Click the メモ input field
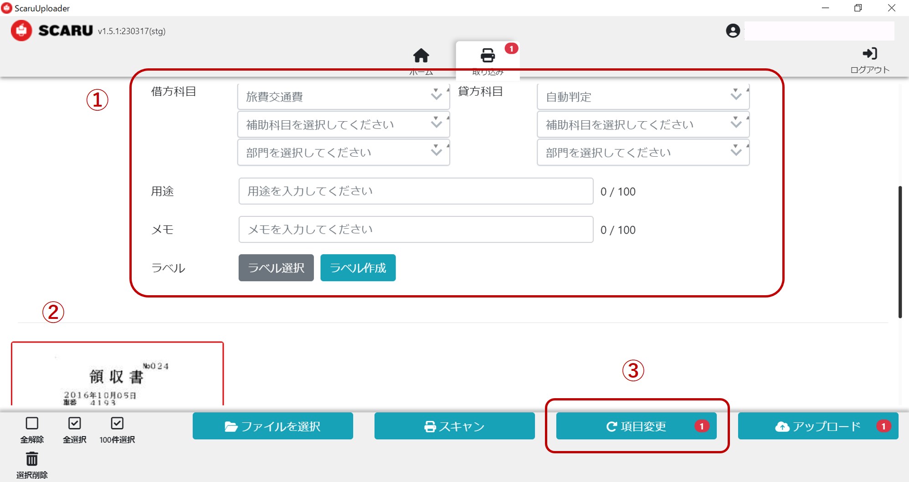This screenshot has width=909, height=482. click(416, 229)
